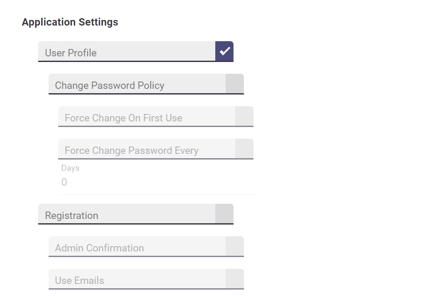The image size is (431, 303).
Task: Click the Force Change Password Every label
Action: (x=131, y=150)
